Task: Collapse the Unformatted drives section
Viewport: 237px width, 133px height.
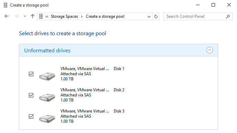Action: point(210,50)
